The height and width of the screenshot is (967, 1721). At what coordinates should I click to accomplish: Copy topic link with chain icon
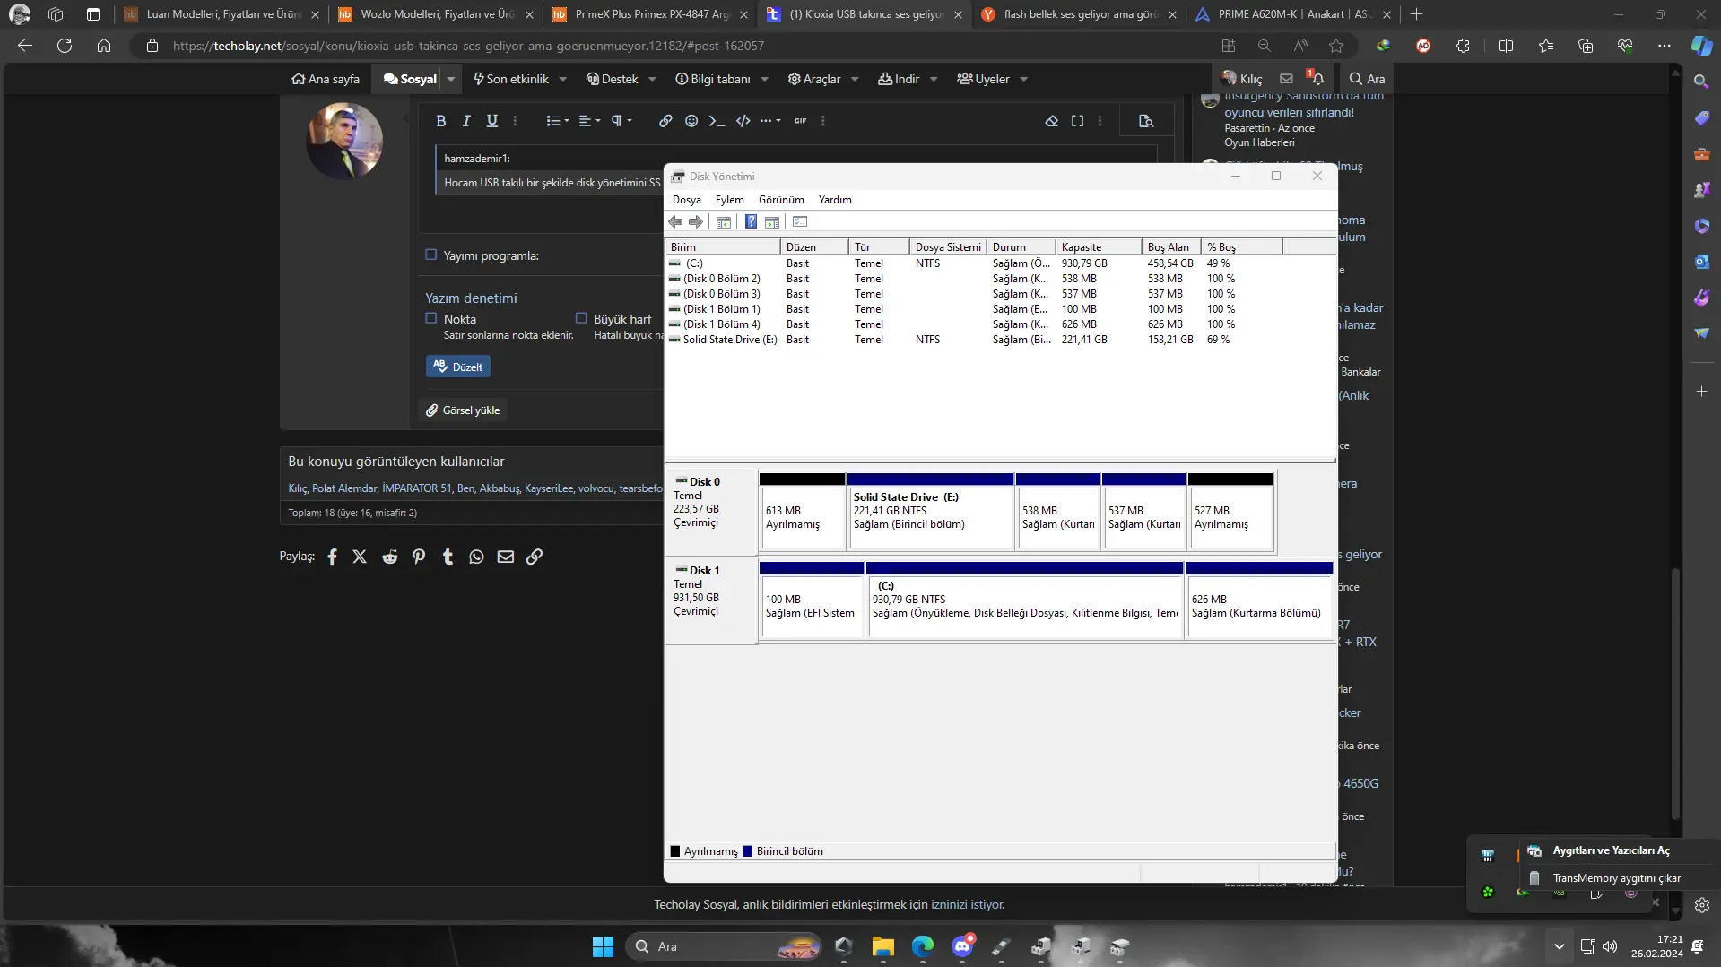pyautogui.click(x=535, y=557)
